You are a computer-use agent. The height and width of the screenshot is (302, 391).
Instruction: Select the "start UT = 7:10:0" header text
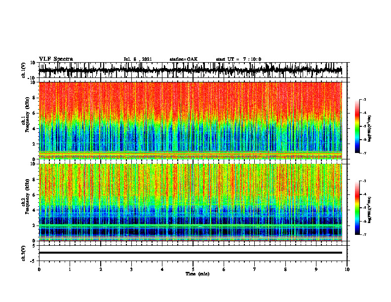pyautogui.click(x=238, y=59)
